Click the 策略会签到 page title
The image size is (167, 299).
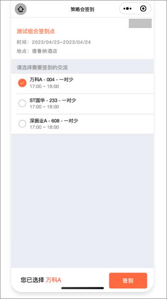click(x=82, y=9)
